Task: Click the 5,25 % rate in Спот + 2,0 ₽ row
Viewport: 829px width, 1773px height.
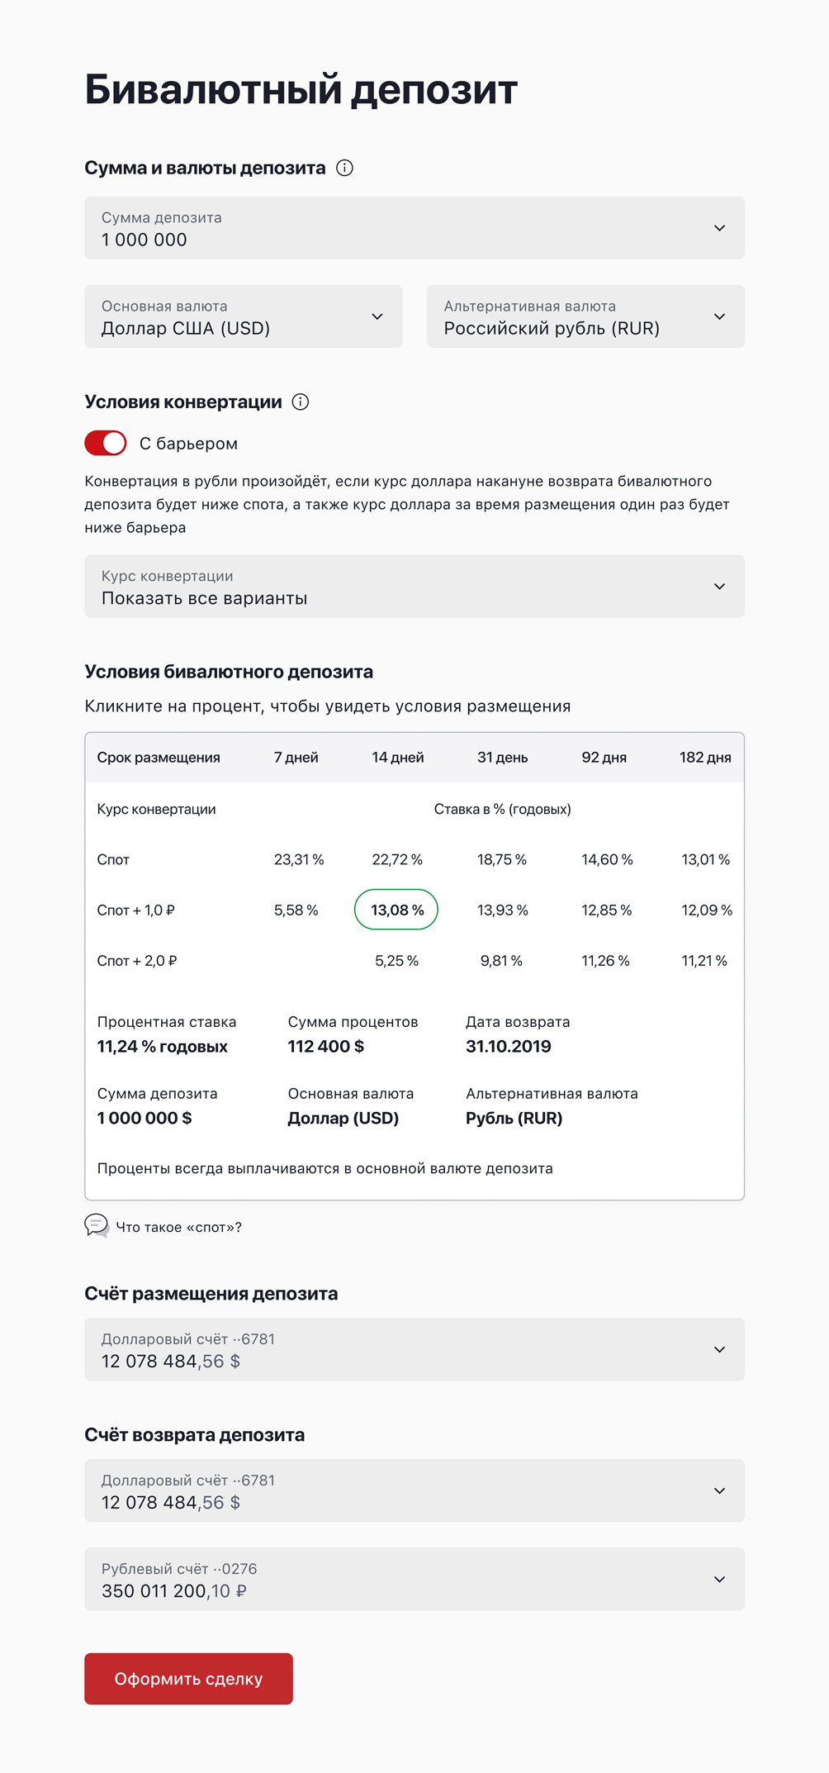Action: [x=396, y=961]
